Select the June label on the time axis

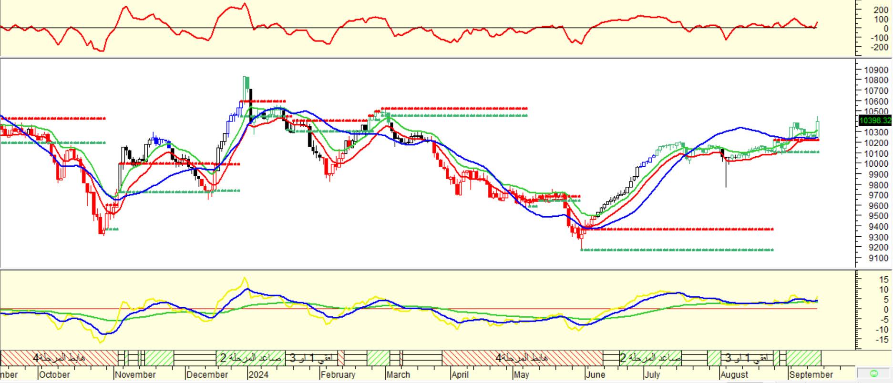595,374
